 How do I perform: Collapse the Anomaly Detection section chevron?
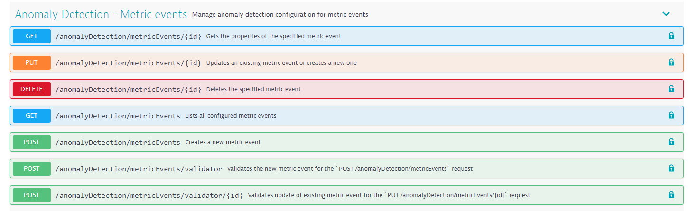point(666,14)
